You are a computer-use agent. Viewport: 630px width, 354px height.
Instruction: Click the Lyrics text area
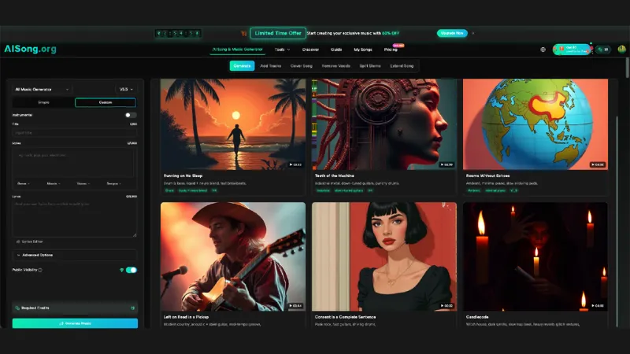[75, 219]
